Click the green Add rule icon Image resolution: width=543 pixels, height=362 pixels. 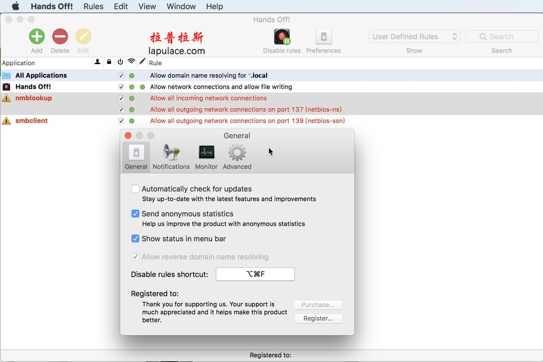coord(36,37)
